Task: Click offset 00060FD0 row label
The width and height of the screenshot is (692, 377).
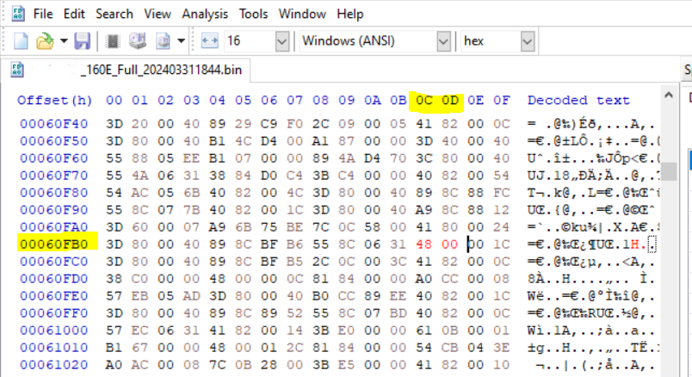Action: click(x=54, y=279)
